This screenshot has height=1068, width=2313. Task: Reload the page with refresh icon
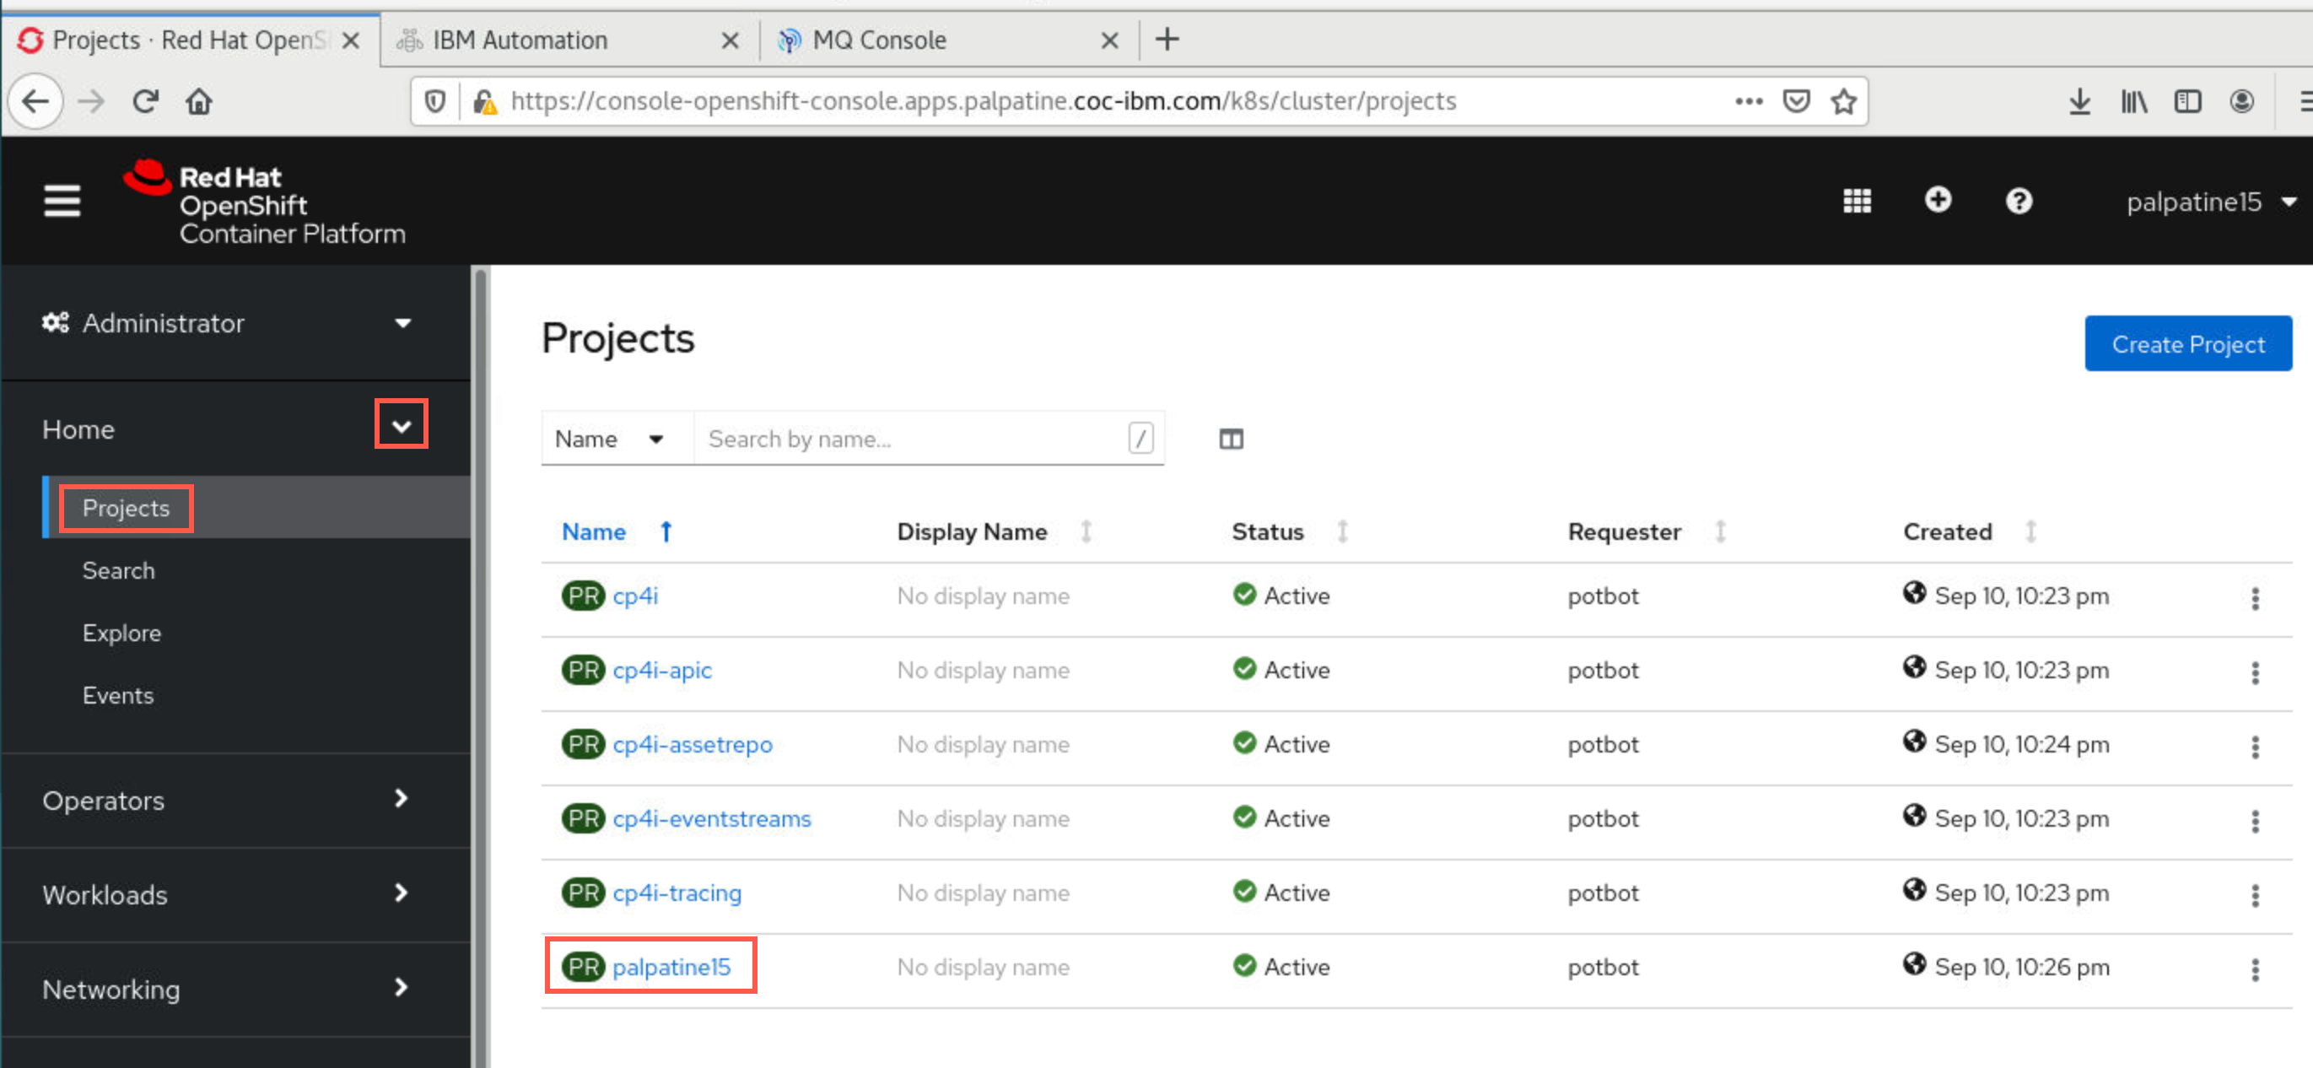145,101
